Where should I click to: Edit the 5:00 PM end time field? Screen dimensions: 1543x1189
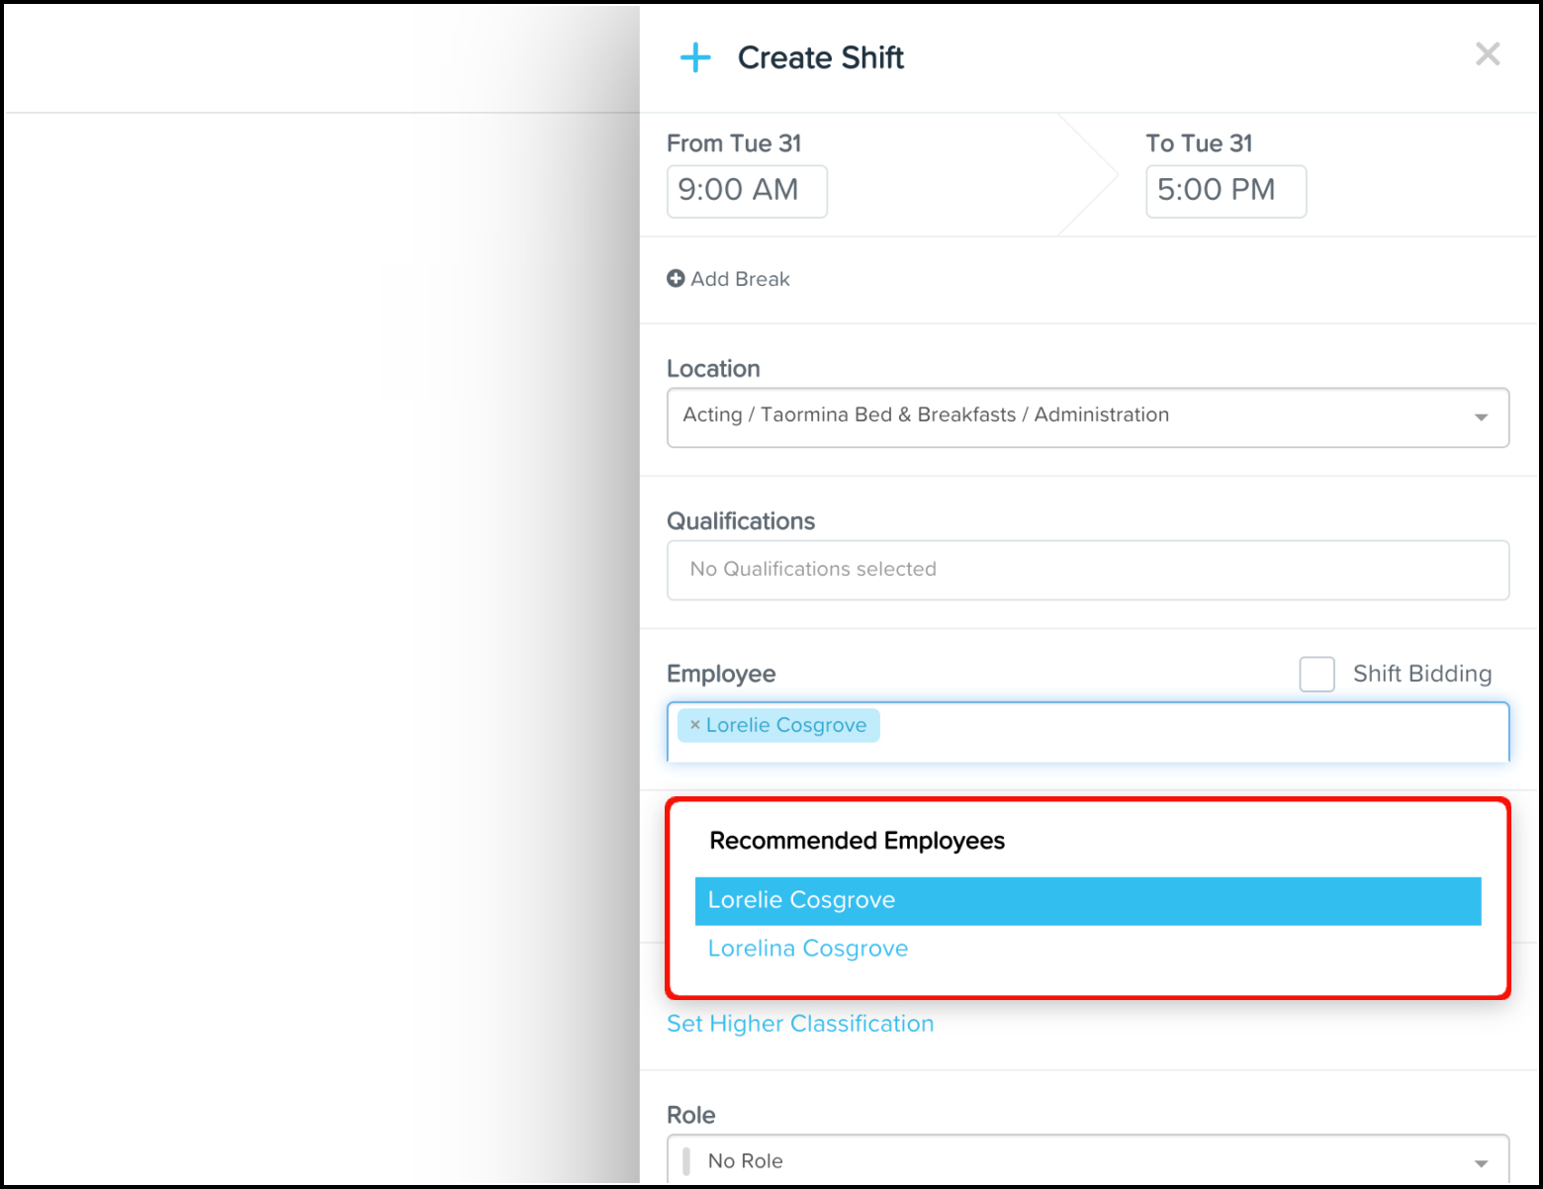click(1225, 191)
